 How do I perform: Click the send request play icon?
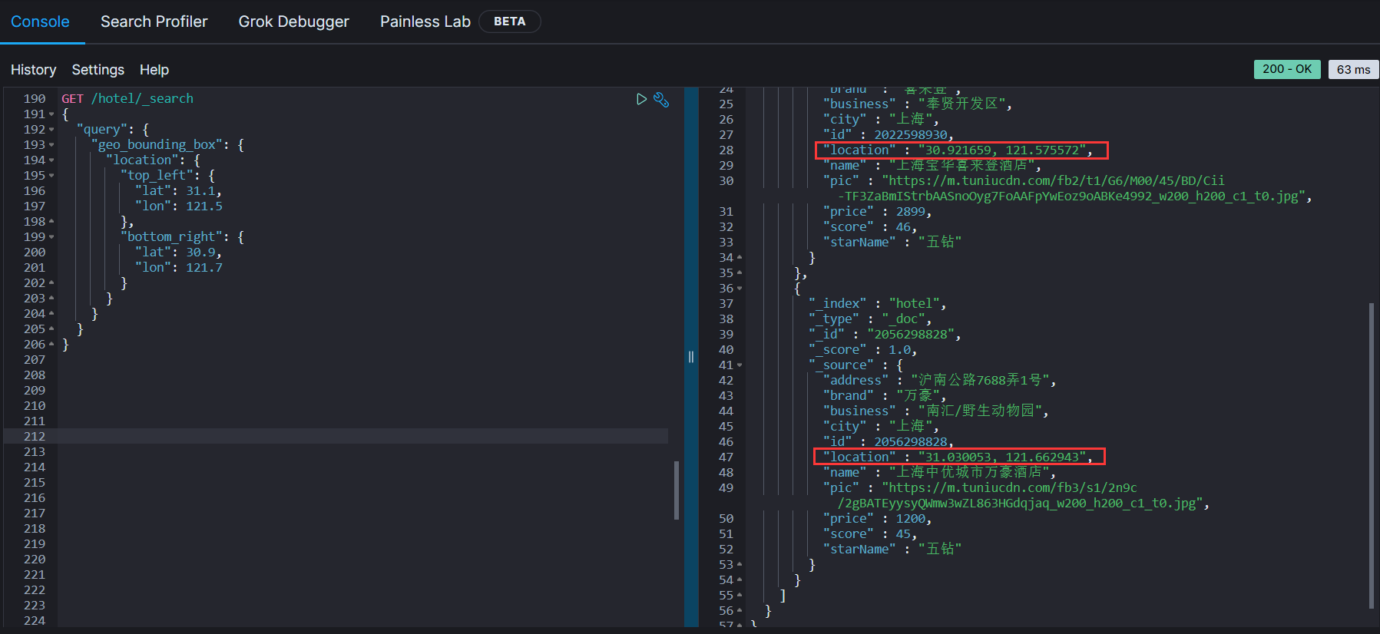(641, 99)
